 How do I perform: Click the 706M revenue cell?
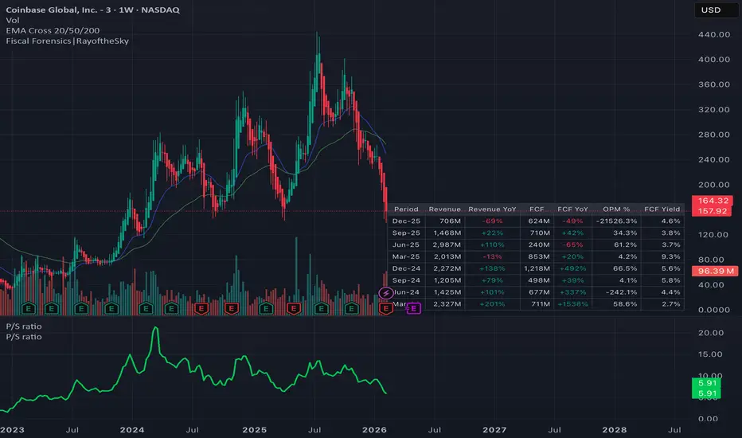pos(450,221)
